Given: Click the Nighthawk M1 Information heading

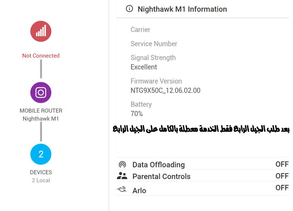Looking at the screenshot, I should [x=182, y=9].
